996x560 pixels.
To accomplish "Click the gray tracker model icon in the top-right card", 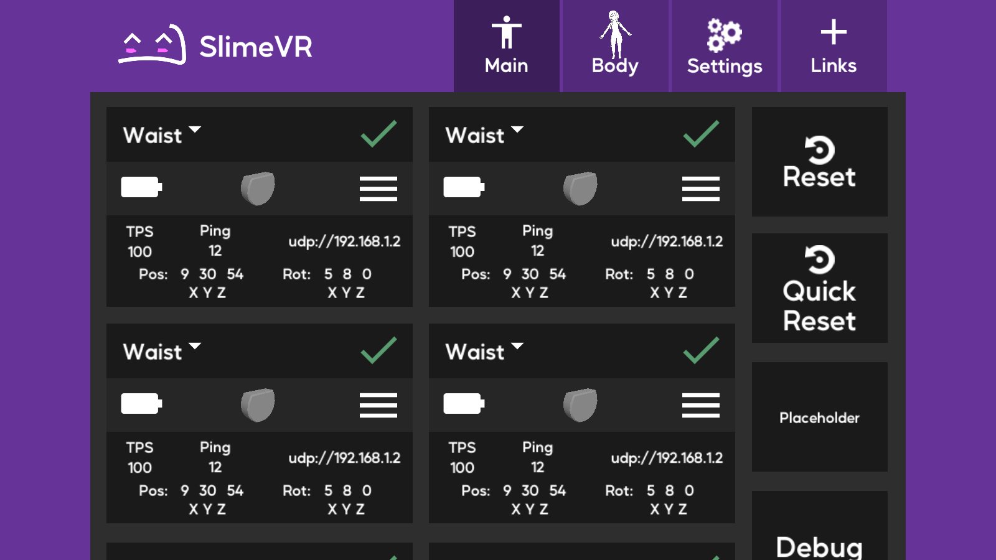I will click(580, 189).
